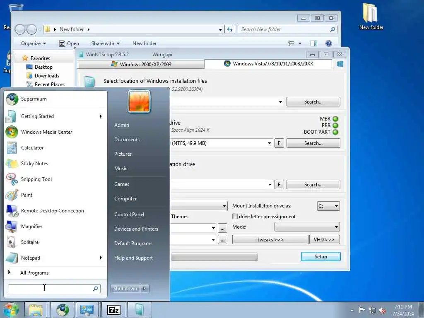
Task: Launch Paint from the Start menu
Action: [55, 195]
